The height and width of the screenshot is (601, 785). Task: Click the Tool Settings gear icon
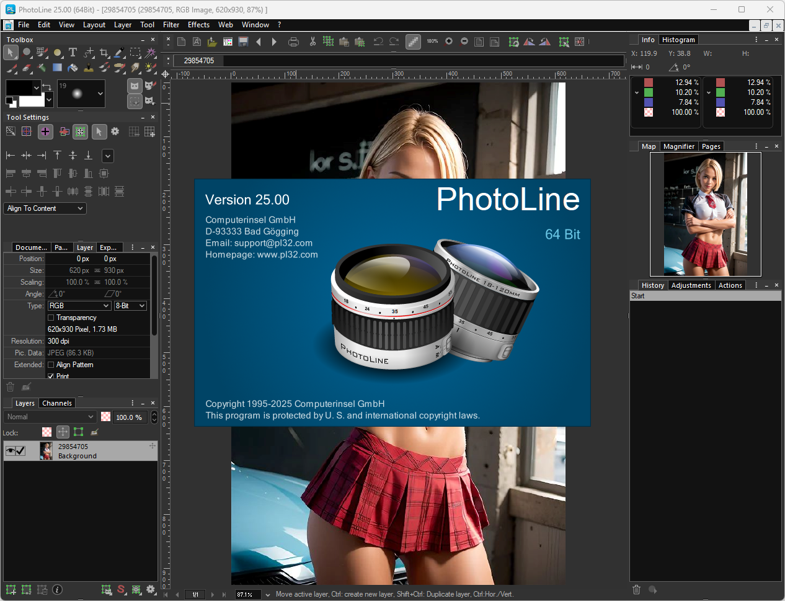click(x=115, y=131)
